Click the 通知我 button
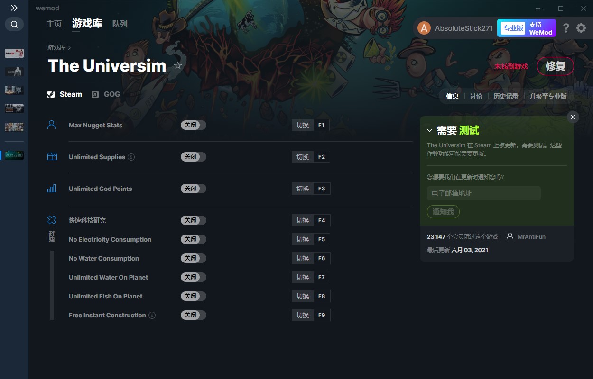The image size is (593, 379). 443,212
